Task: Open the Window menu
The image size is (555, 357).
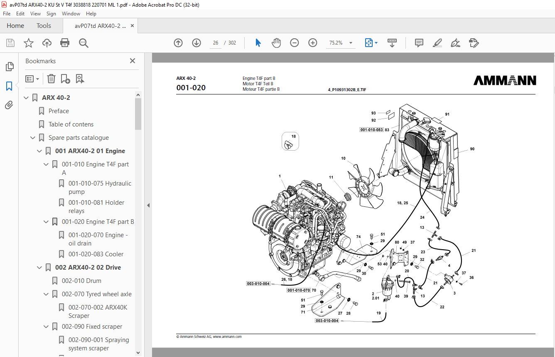Action: point(71,14)
